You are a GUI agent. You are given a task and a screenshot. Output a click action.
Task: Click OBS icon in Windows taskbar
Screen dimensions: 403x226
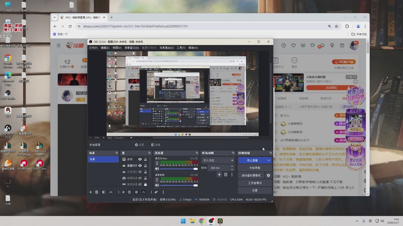(211, 221)
